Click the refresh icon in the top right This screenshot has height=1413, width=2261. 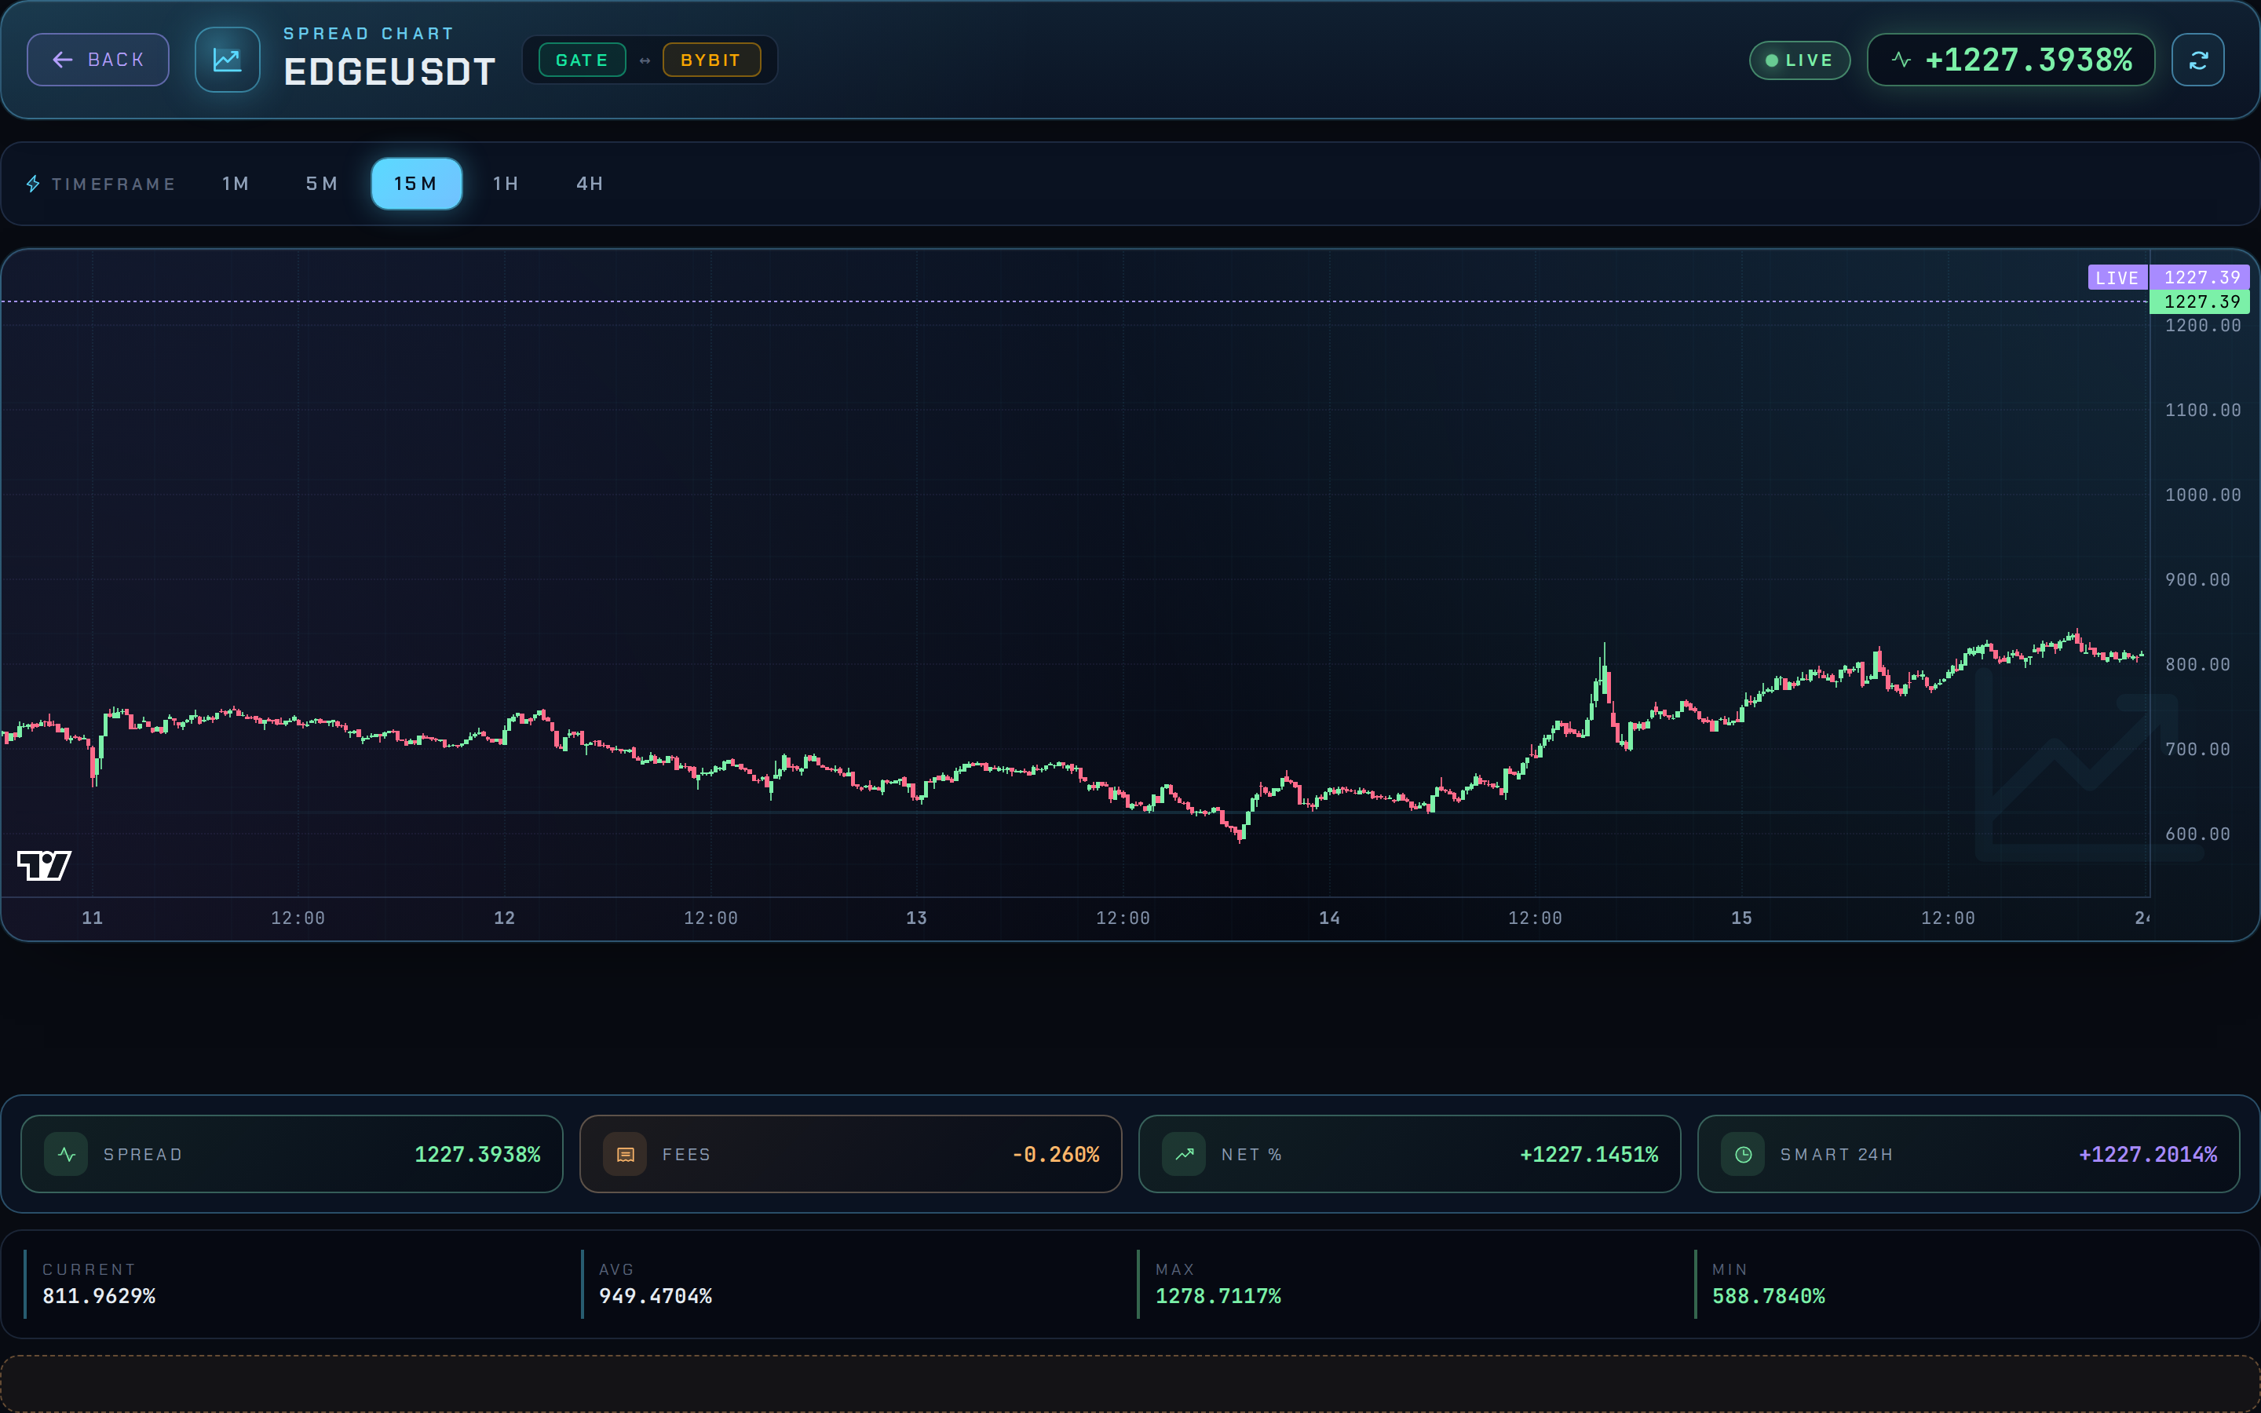2197,59
